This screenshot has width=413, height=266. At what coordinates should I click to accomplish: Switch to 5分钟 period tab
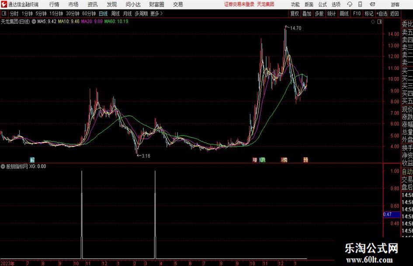coord(41,14)
